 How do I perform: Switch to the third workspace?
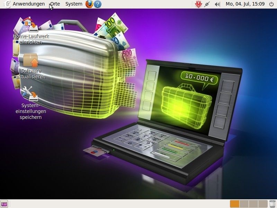[x=253, y=204]
